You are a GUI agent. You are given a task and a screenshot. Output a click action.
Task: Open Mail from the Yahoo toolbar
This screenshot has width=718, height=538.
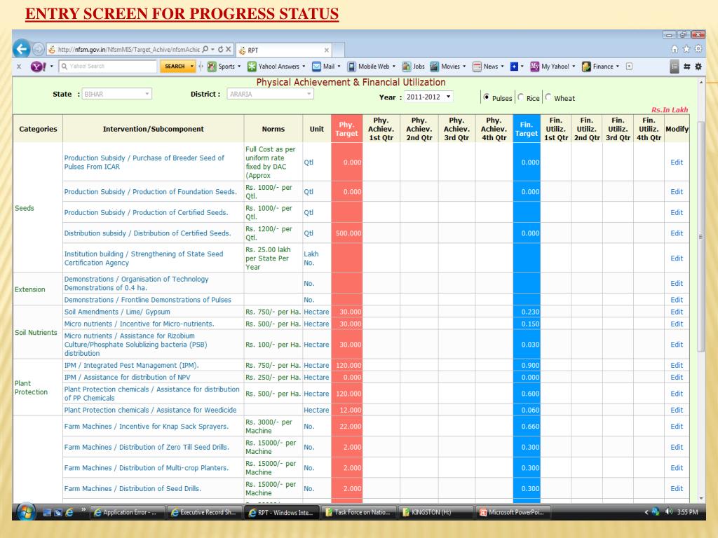point(326,67)
